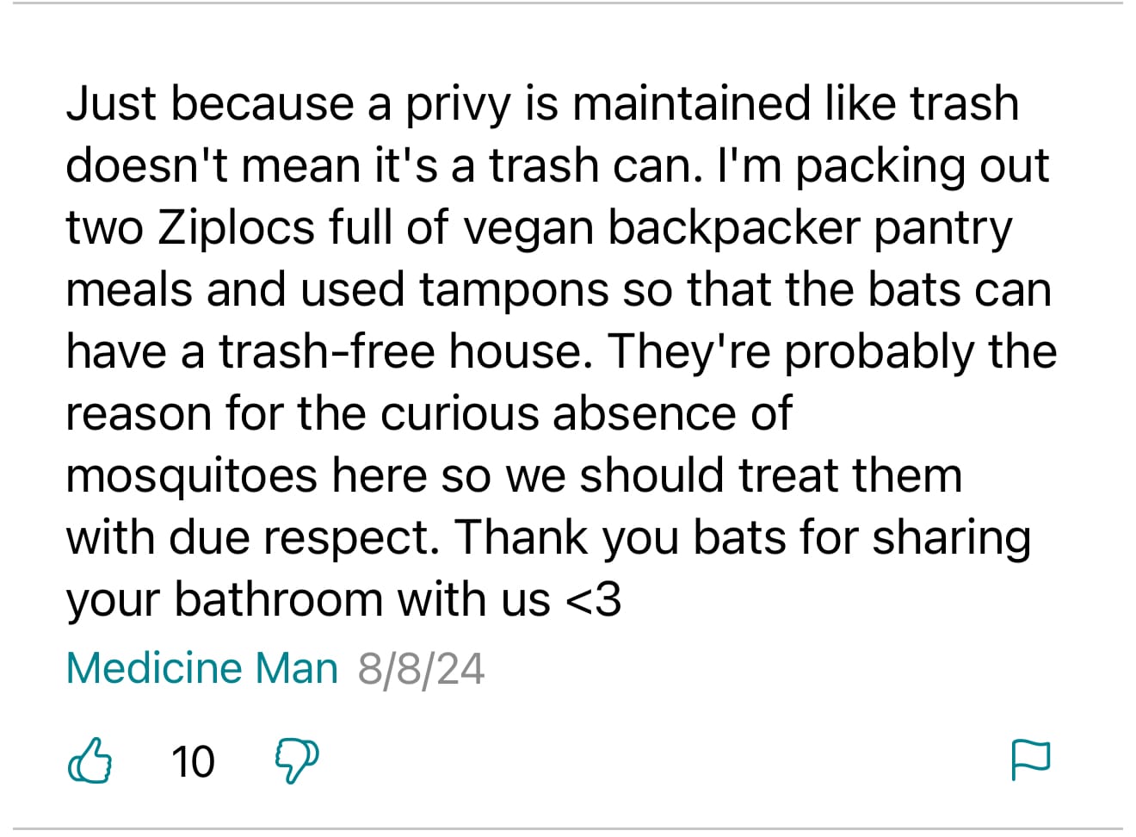Click the '<3' heart text
The image size is (1136, 837).
[x=594, y=599]
